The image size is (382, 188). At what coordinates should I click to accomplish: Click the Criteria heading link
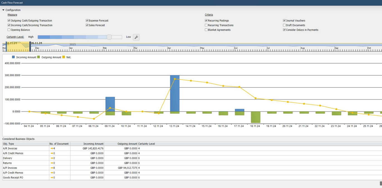[x=209, y=15]
